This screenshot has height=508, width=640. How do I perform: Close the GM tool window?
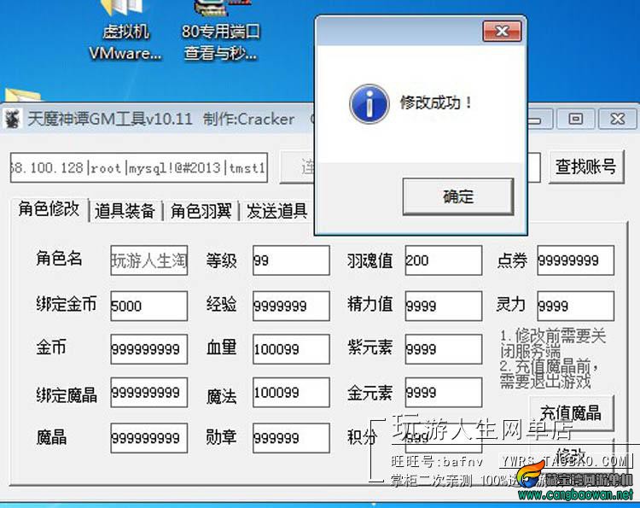(x=617, y=119)
